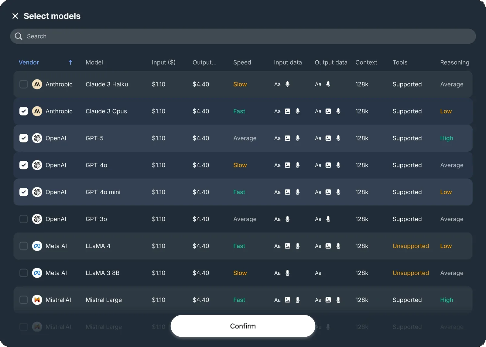486x347 pixels.
Task: Click the Search input field
Action: coord(243,36)
